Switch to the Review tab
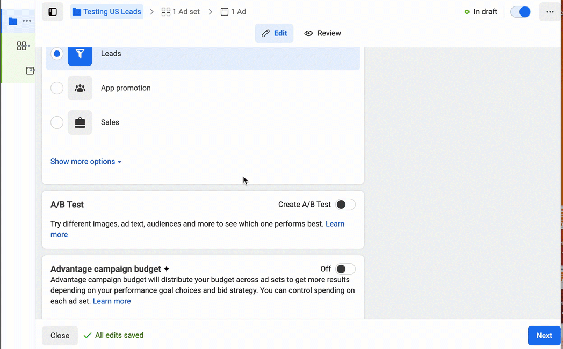This screenshot has height=349, width=563. click(323, 33)
